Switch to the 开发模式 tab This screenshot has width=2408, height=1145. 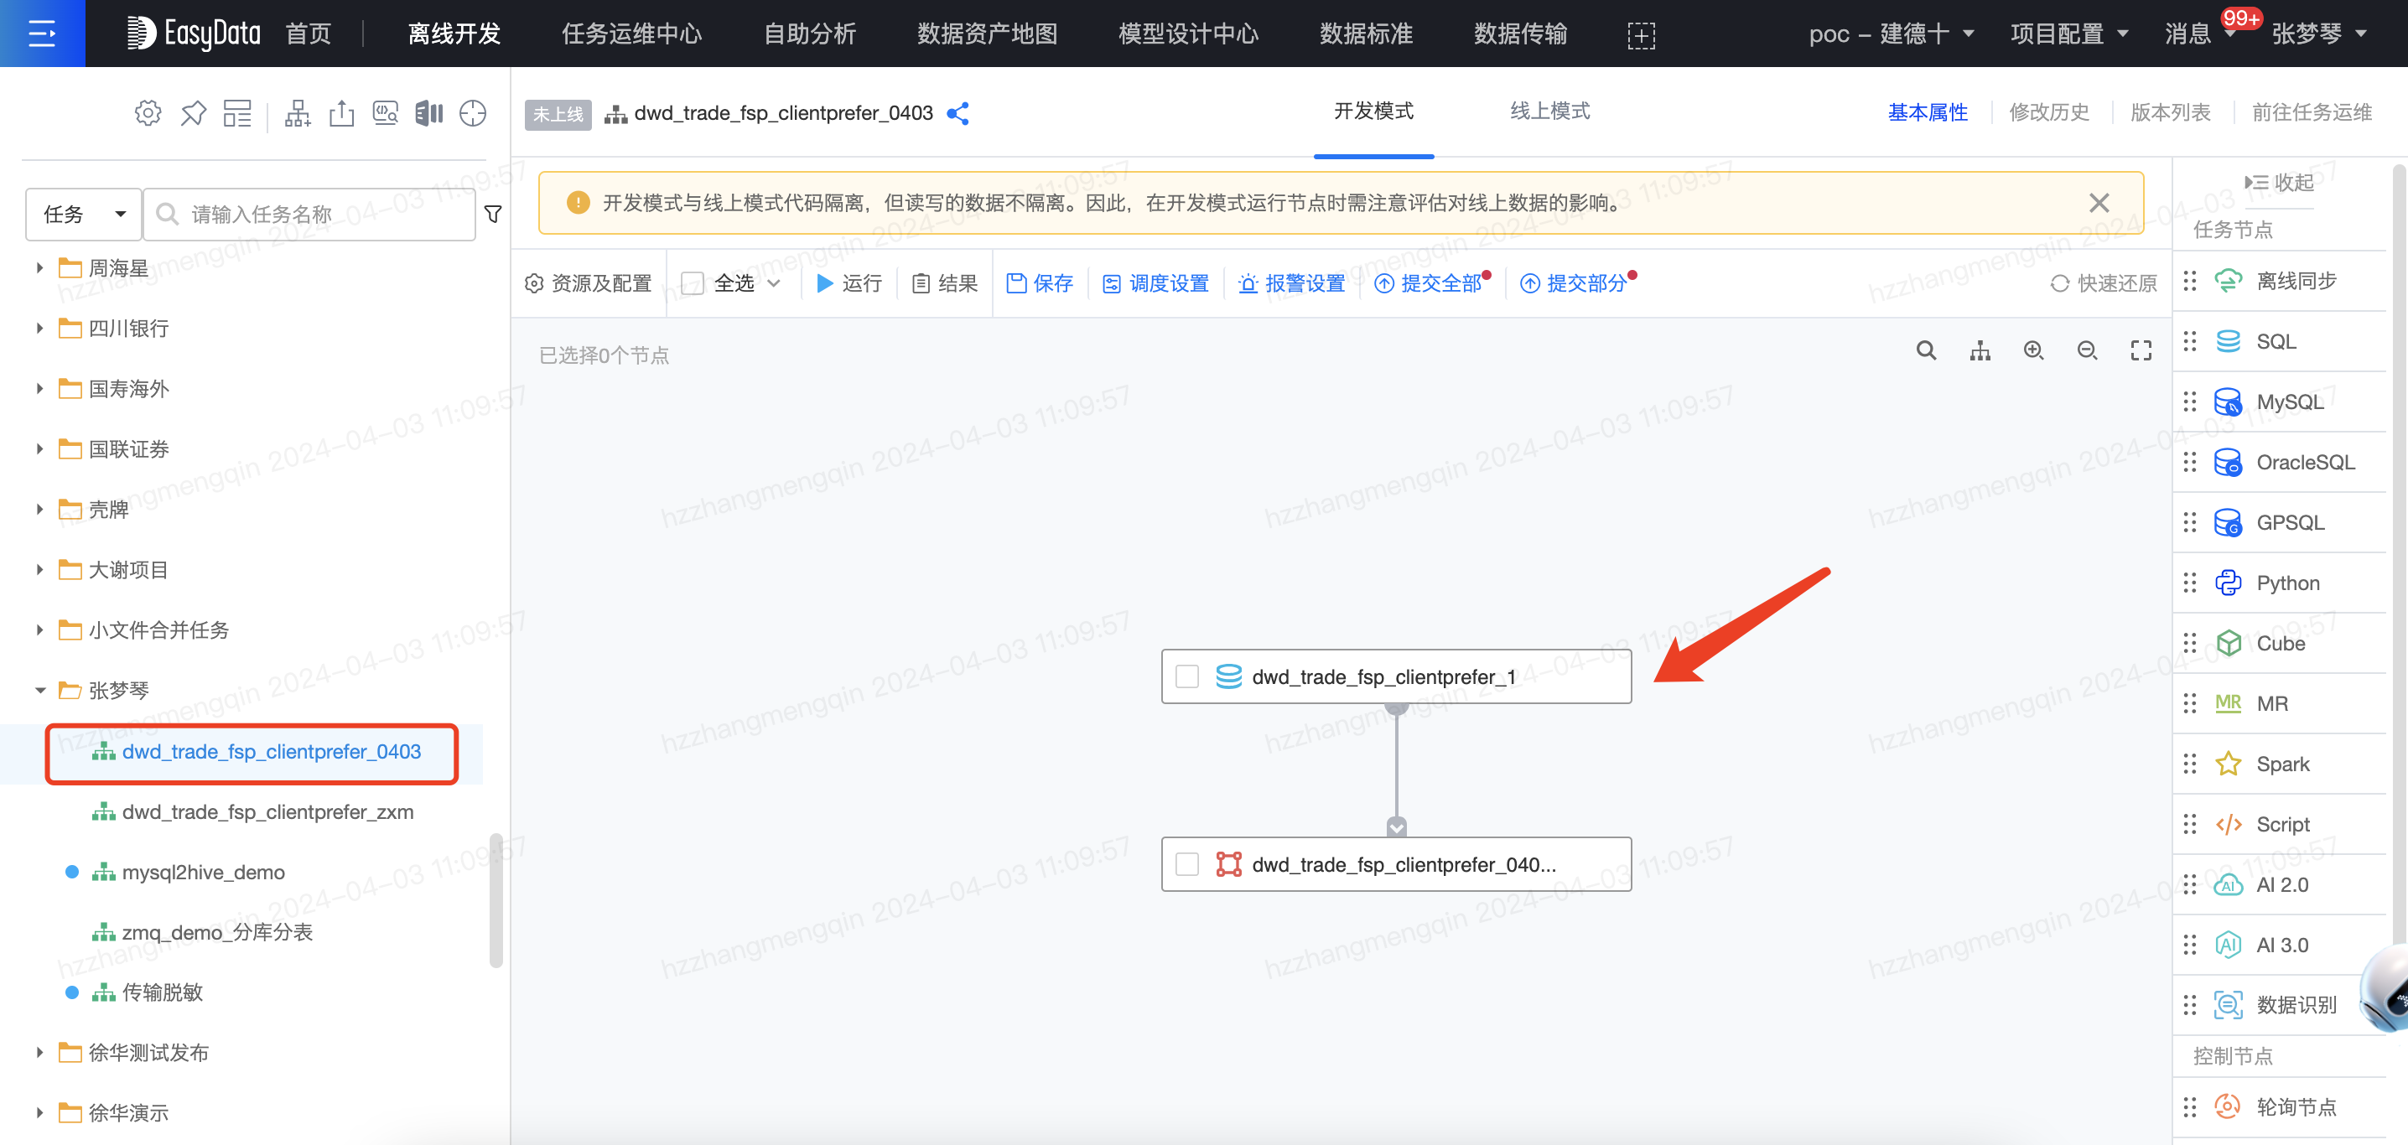tap(1373, 111)
